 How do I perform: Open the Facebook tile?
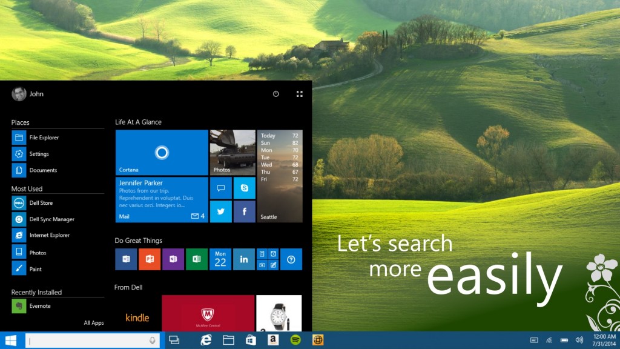point(244,211)
